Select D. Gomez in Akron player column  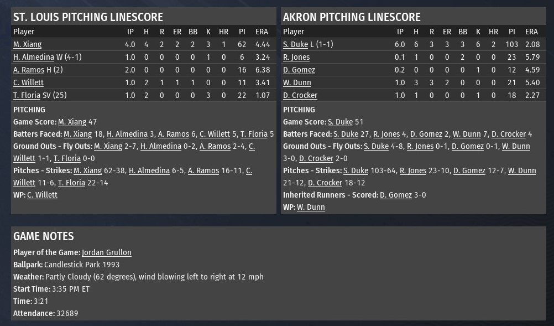tap(299, 70)
